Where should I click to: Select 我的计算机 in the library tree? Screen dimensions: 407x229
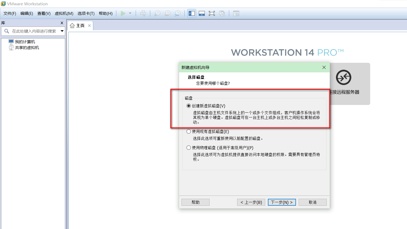(26, 41)
